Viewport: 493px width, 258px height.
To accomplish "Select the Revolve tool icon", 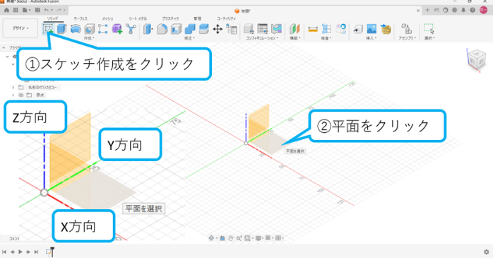I will 76,29.
